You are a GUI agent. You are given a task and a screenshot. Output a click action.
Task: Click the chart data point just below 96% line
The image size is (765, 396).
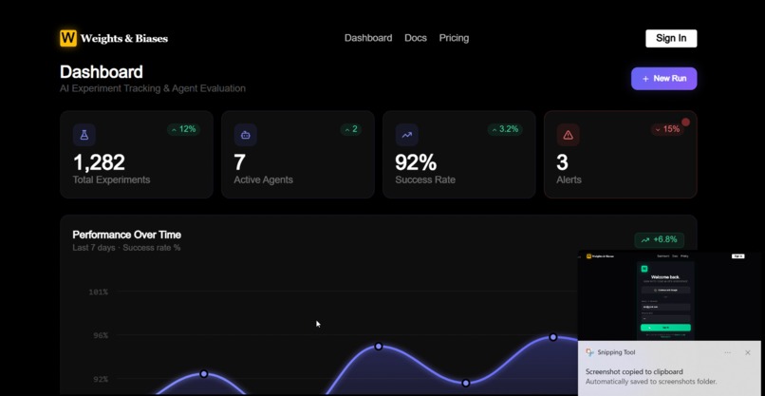coord(379,347)
